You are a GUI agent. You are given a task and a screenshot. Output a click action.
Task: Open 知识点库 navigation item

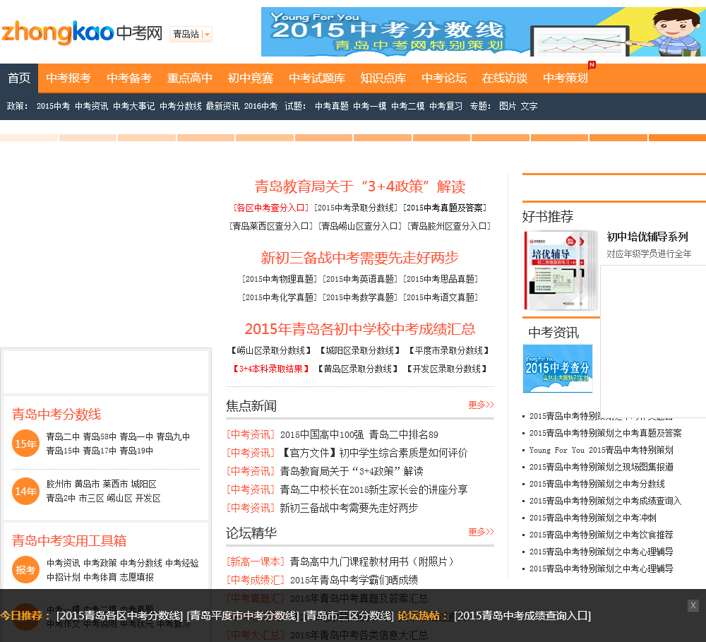click(383, 78)
